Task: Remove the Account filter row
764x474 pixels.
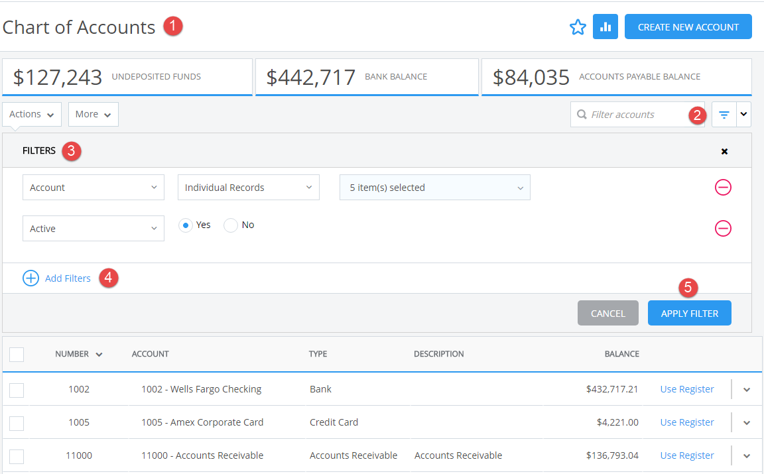Action: 723,187
